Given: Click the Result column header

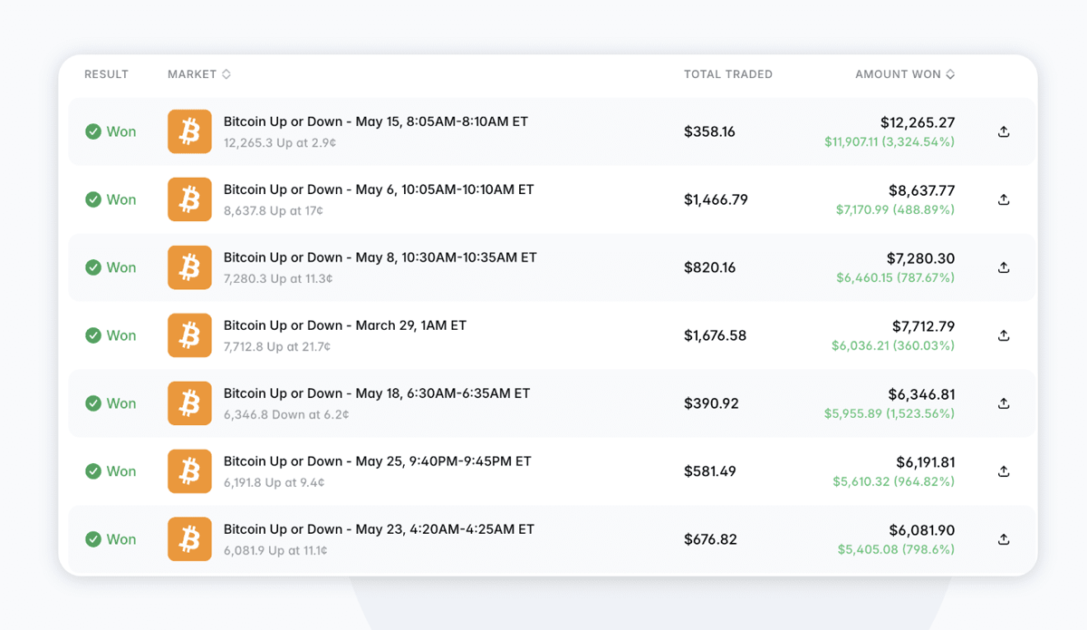Looking at the screenshot, I should pos(107,74).
